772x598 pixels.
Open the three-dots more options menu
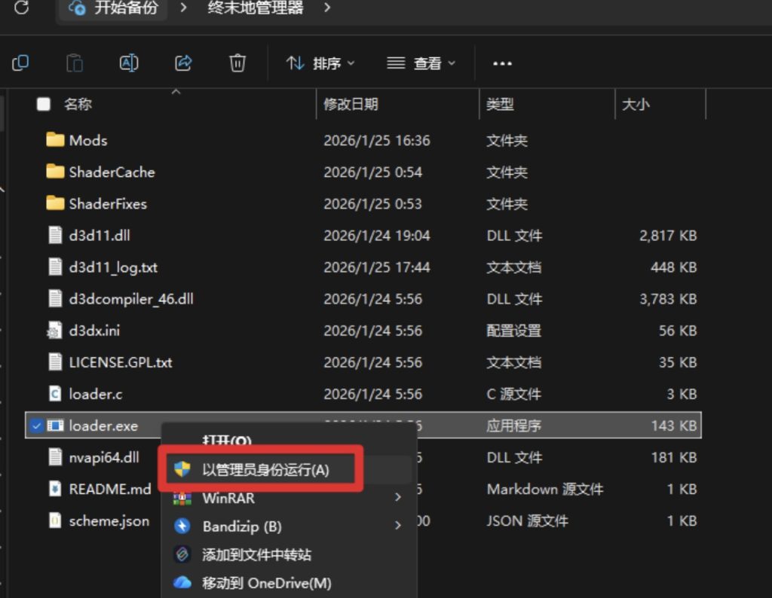click(x=502, y=64)
